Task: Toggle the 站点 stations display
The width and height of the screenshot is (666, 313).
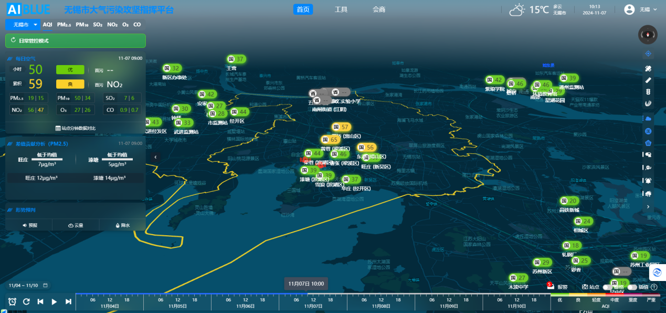Action: 590,287
